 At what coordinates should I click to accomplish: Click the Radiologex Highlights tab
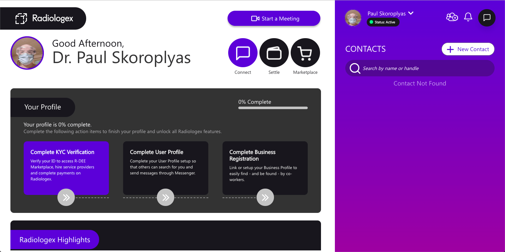coord(55,240)
